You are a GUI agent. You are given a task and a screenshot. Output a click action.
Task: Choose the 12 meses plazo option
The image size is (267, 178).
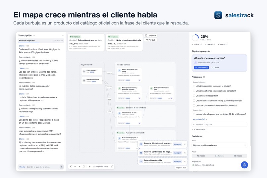[x=201, y=156]
